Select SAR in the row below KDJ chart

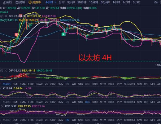[80, 102]
